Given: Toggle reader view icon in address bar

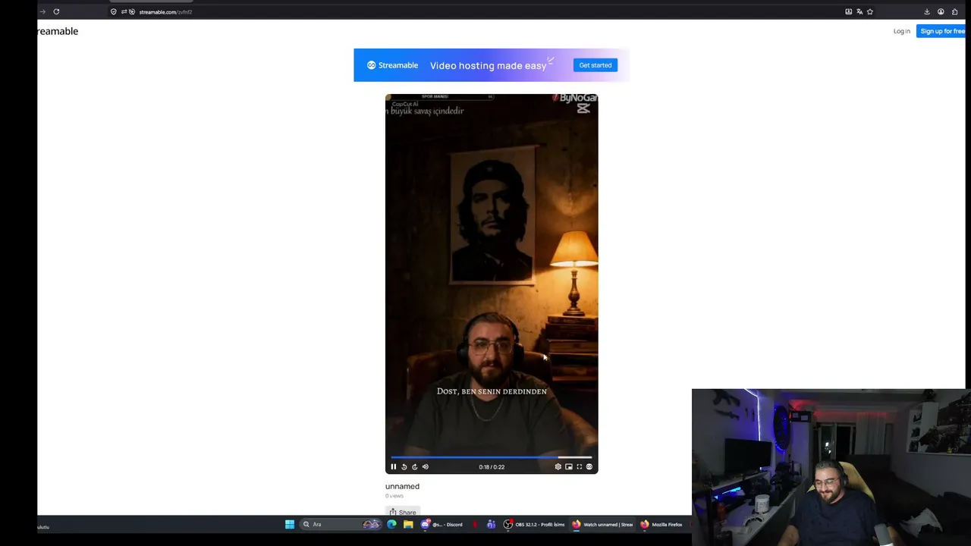Looking at the screenshot, I should 848,11.
